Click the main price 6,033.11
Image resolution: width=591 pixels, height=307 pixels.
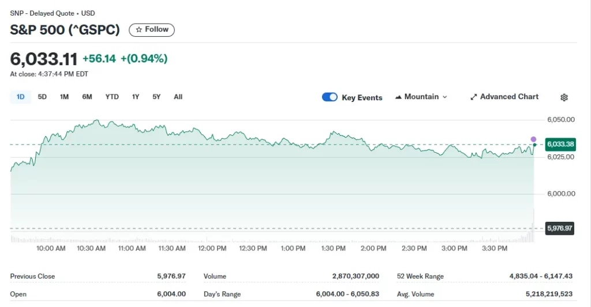[44, 59]
